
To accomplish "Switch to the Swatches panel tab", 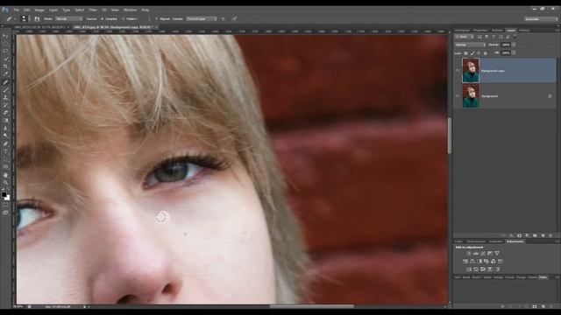I will (x=495, y=241).
